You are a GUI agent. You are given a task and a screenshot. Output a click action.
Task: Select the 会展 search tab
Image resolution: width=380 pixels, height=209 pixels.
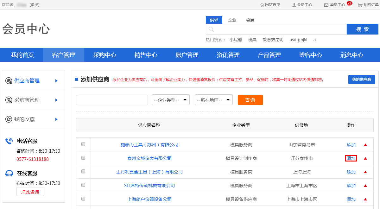click(250, 20)
